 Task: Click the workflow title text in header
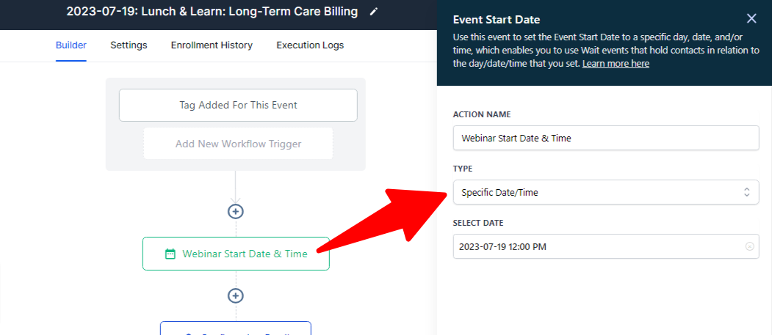212,12
